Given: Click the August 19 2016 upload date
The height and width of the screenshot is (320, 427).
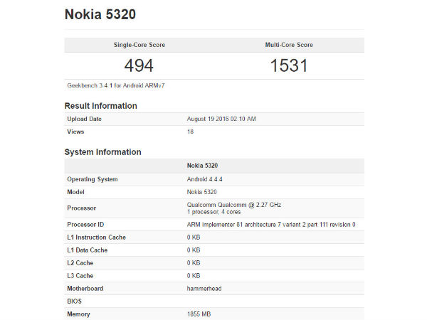Looking at the screenshot, I should [221, 119].
